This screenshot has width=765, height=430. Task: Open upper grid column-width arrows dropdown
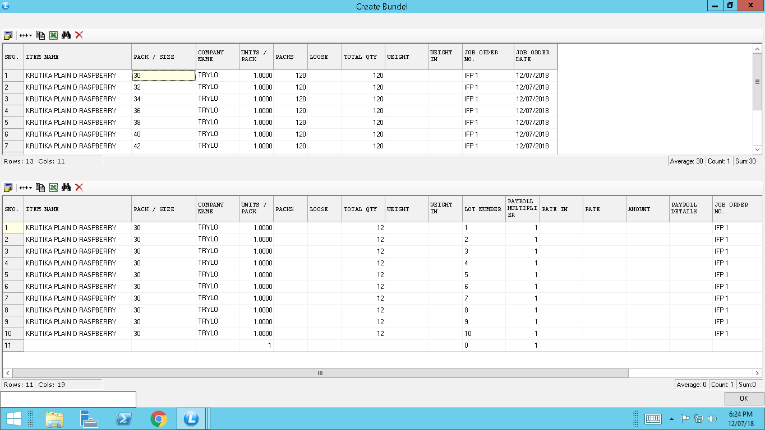tap(25, 35)
